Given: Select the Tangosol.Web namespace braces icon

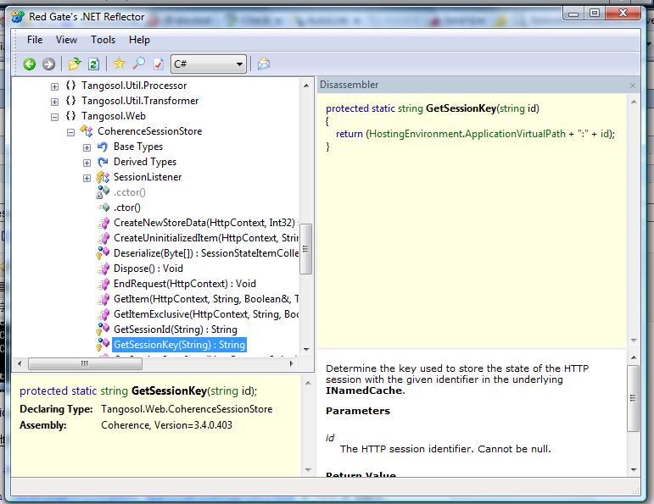Looking at the screenshot, I should click(71, 116).
